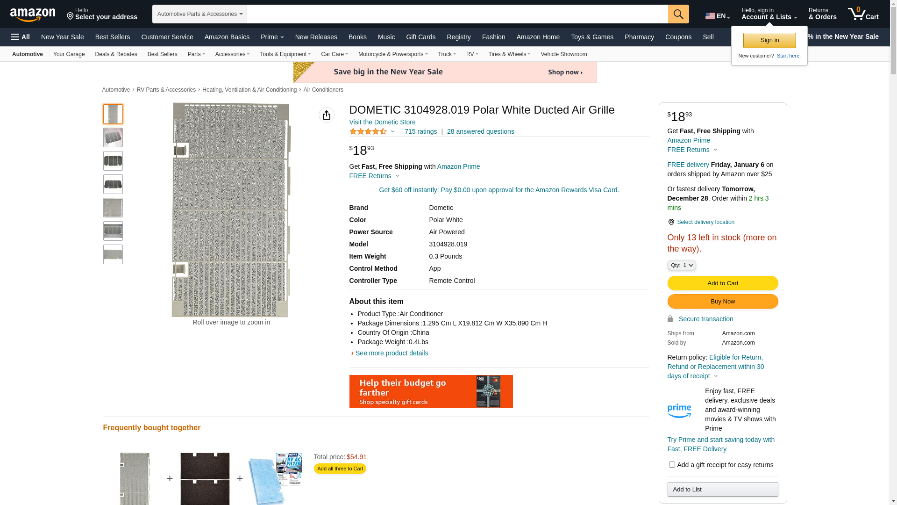Open the All hamburger menu
The height and width of the screenshot is (505, 897).
coord(21,37)
